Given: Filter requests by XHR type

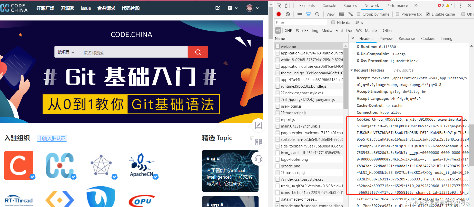Looking at the screenshot, I should [x=289, y=31].
